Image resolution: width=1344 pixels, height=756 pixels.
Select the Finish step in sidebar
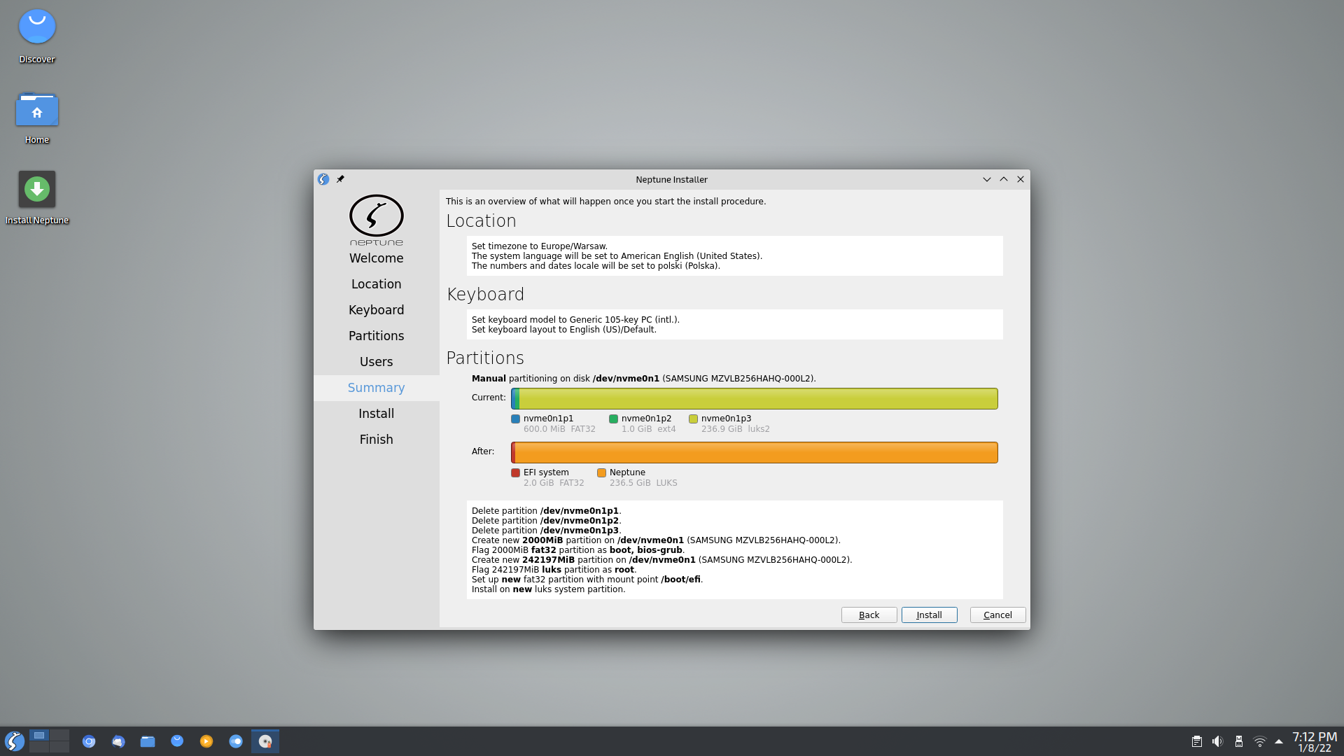[x=377, y=440]
